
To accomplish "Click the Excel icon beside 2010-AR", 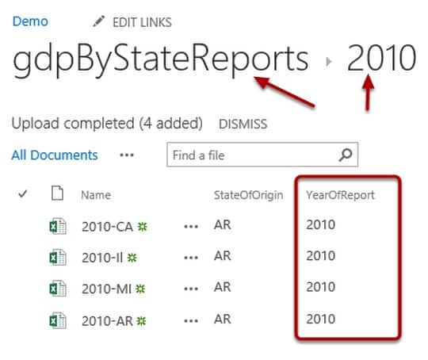I will 58,320.
